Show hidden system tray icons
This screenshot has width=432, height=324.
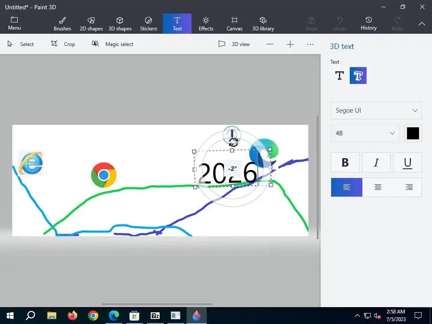click(x=357, y=316)
